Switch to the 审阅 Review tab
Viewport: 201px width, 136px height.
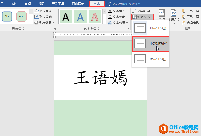coord(28,4)
